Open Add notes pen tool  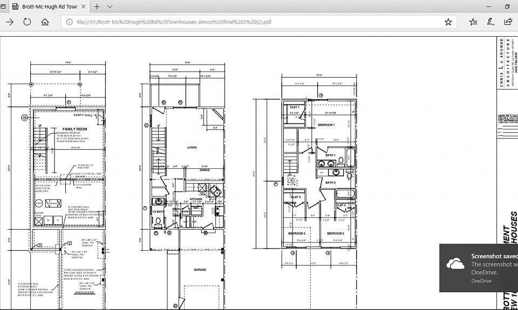[x=490, y=22]
